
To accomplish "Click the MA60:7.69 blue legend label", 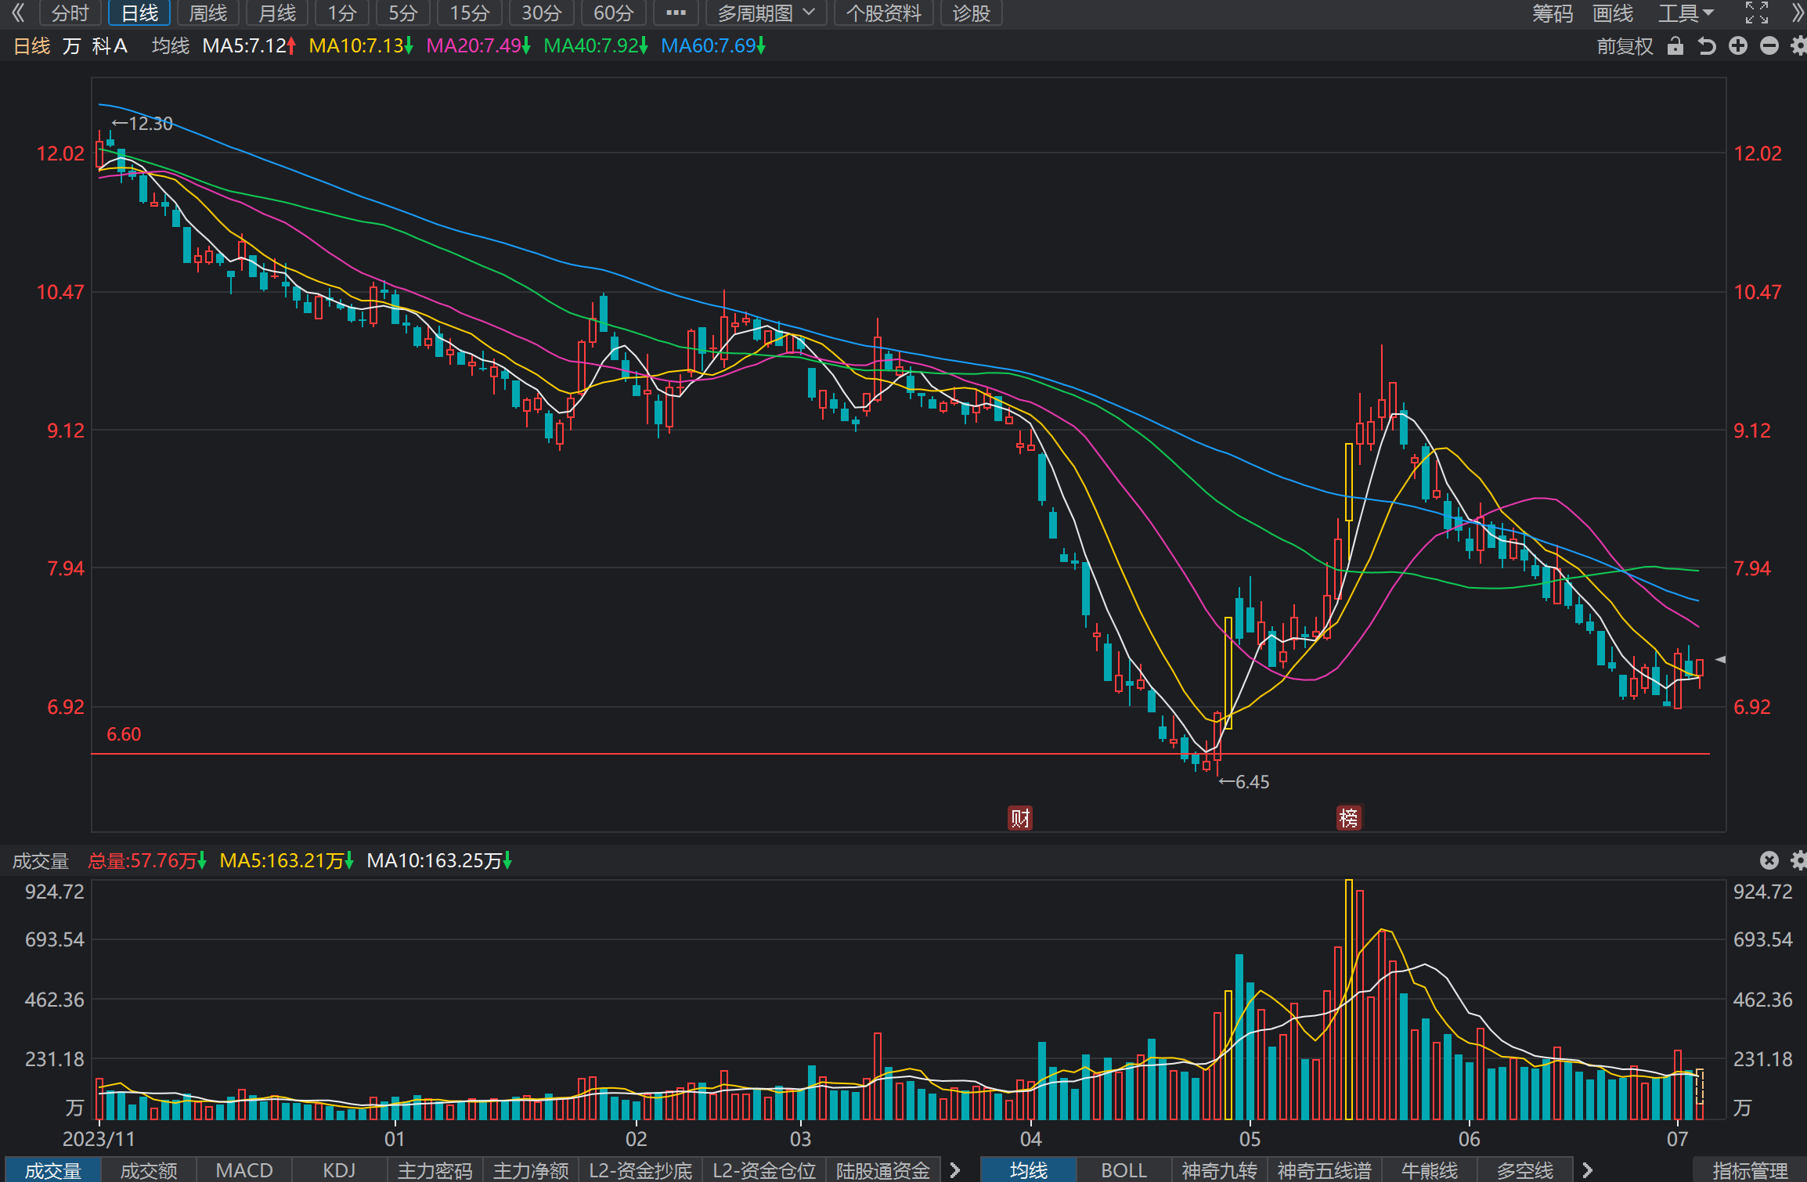I will click(713, 46).
